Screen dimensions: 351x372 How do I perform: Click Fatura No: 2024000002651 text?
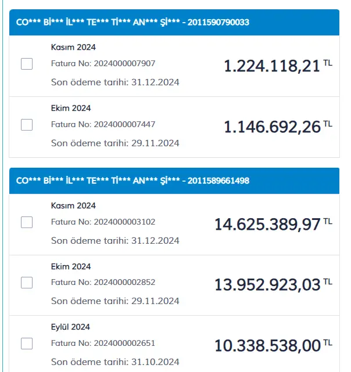pyautogui.click(x=103, y=343)
